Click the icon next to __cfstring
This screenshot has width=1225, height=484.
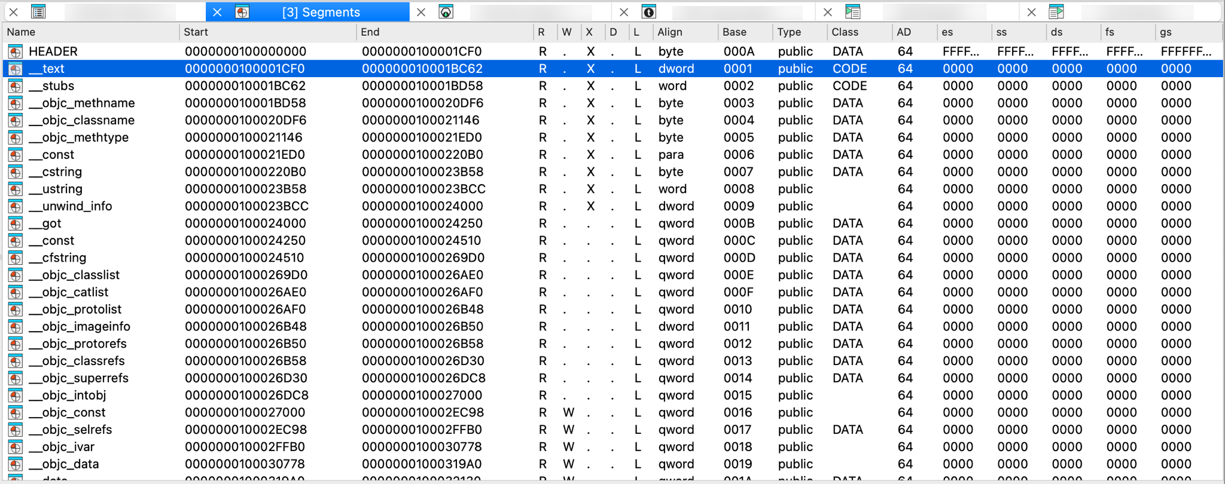(16, 258)
